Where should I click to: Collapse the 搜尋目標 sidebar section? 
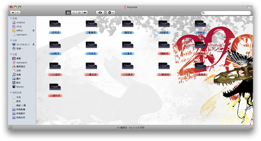tap(11, 93)
